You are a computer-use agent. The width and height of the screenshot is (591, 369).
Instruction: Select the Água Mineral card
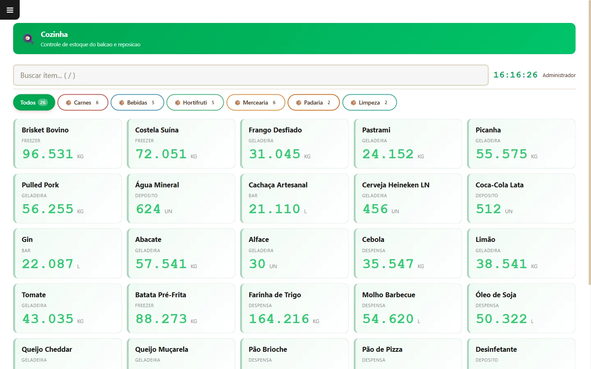point(181,198)
